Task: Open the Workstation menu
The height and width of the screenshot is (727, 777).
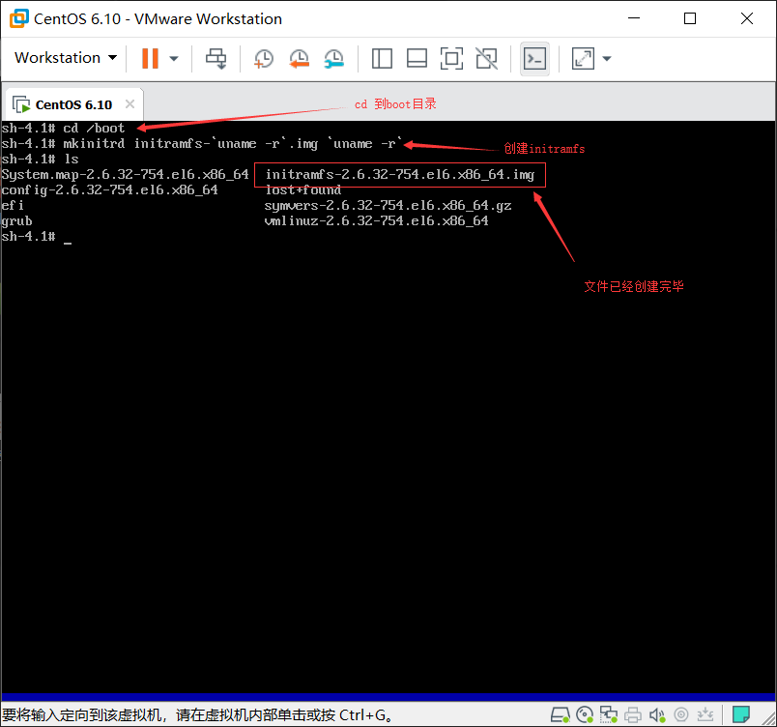Action: pos(66,58)
